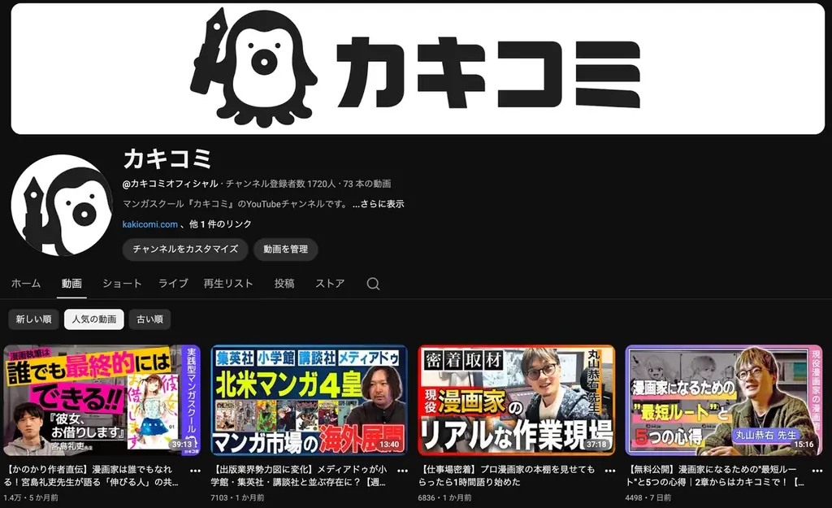The width and height of the screenshot is (832, 508).
Task: Click the title 【仕事場密着】プロ漫画家の本棚
Action: pyautogui.click(x=506, y=475)
